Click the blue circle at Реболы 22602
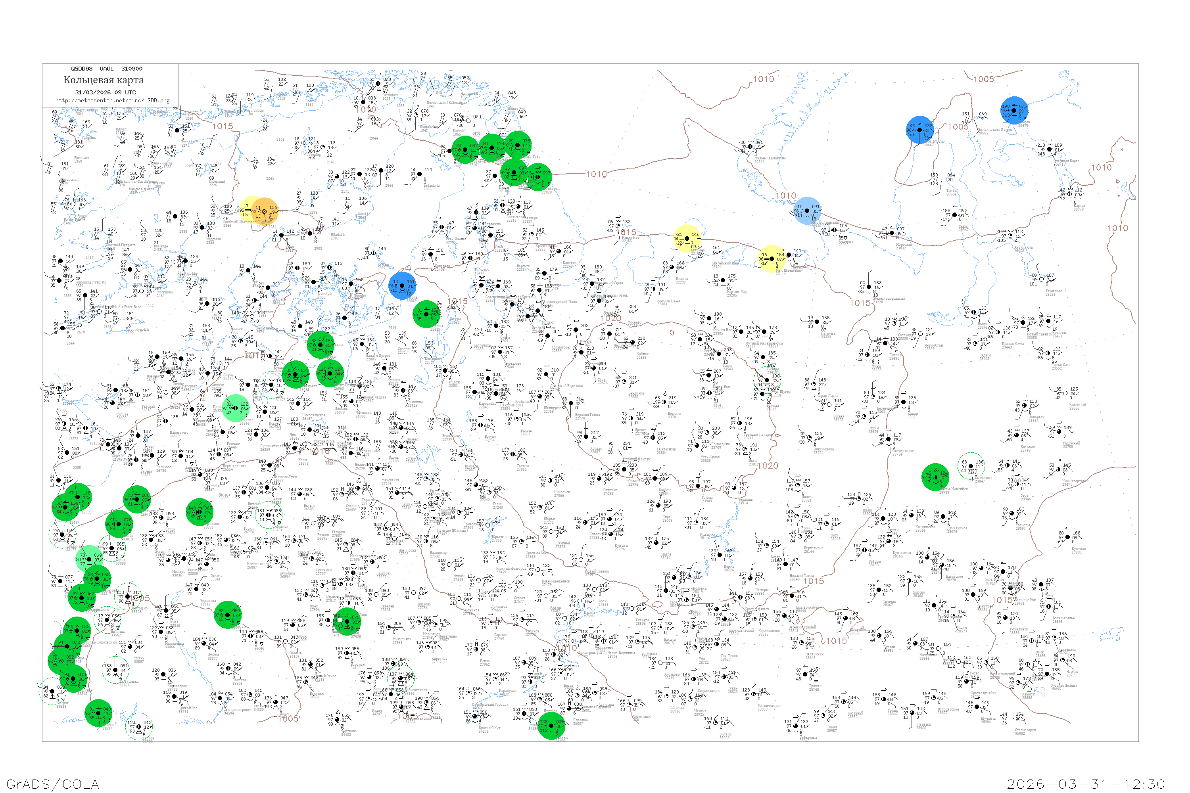Image resolution: width=1190 pixels, height=793 pixels. 402,286
